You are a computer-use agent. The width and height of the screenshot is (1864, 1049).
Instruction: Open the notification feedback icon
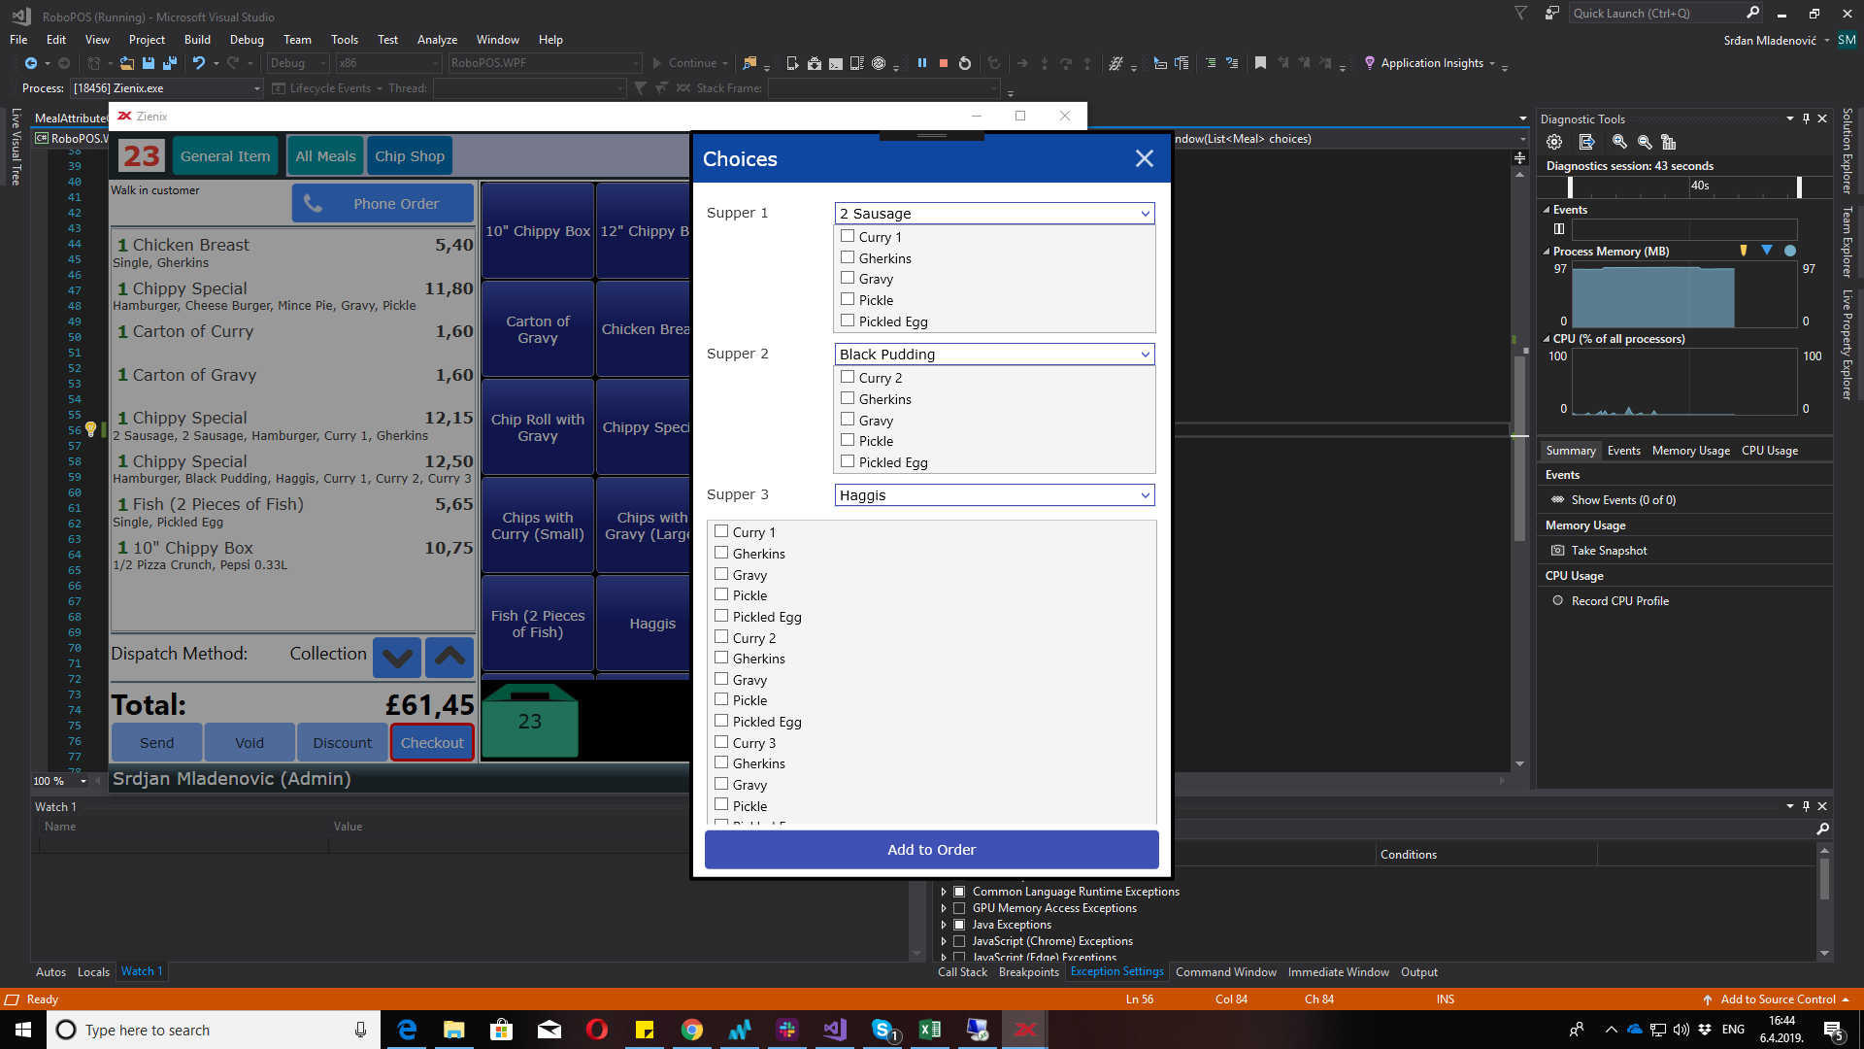[x=1552, y=14]
